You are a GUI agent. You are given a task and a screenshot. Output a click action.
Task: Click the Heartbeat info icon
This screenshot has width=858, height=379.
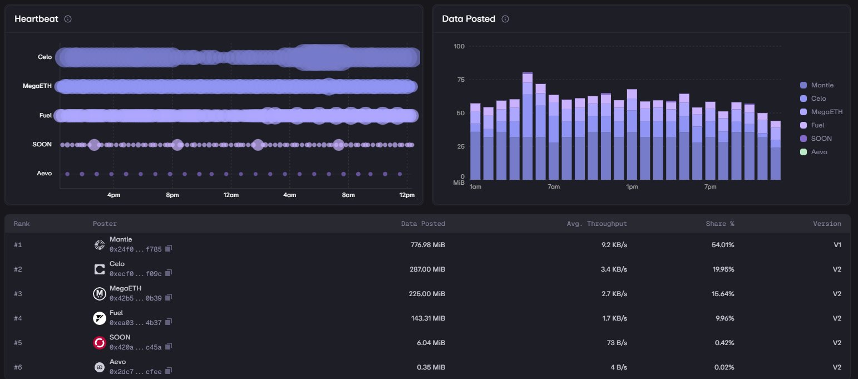[68, 19]
